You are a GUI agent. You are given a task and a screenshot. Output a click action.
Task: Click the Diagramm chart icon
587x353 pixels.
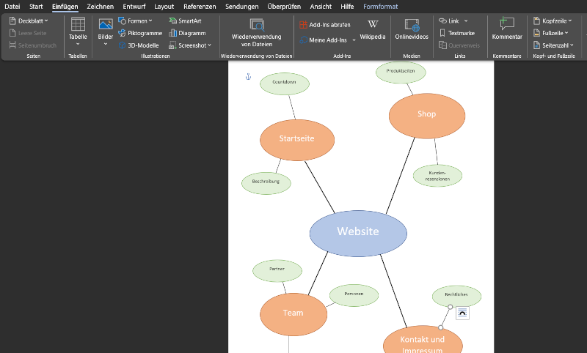pos(186,33)
